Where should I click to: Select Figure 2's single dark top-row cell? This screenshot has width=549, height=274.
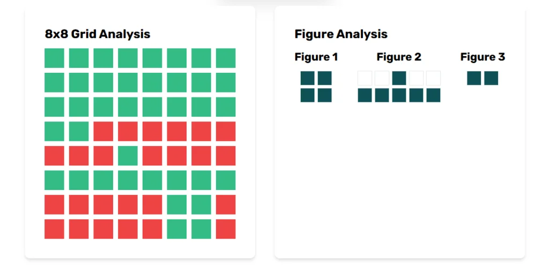399,78
